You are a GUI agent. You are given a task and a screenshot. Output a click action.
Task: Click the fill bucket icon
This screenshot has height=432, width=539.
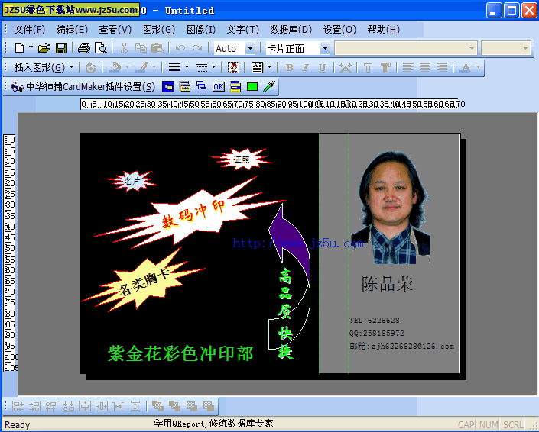point(115,67)
